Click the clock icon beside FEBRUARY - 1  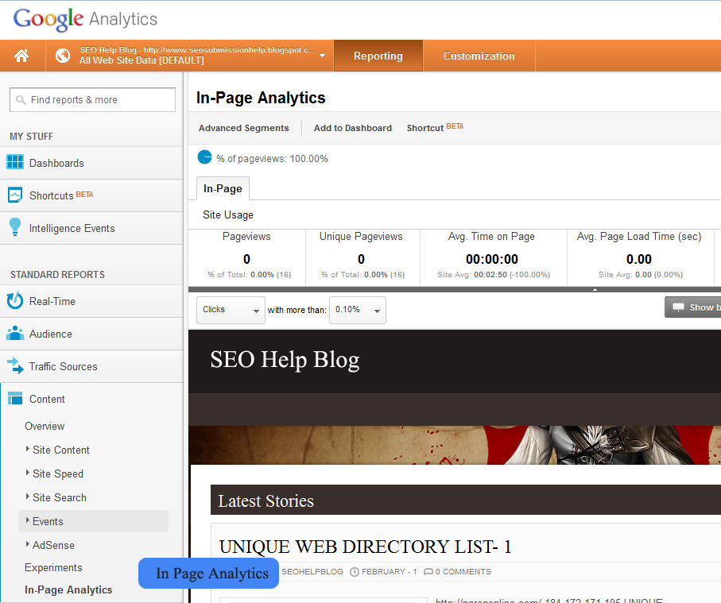pos(355,572)
